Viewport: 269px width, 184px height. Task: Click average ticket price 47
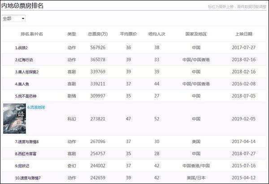128,119
